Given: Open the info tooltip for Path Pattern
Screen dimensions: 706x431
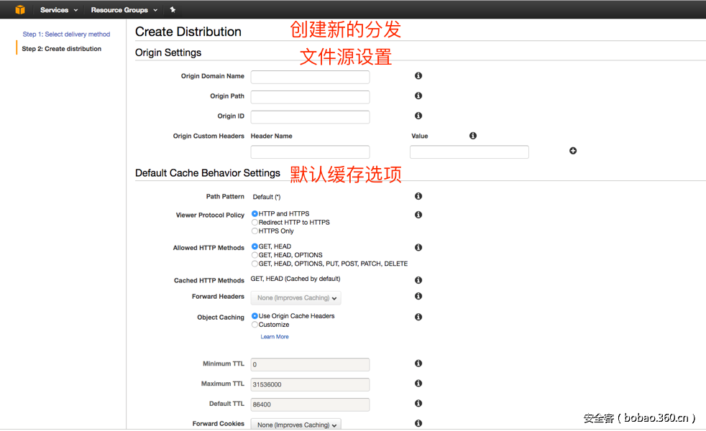Looking at the screenshot, I should click(418, 195).
